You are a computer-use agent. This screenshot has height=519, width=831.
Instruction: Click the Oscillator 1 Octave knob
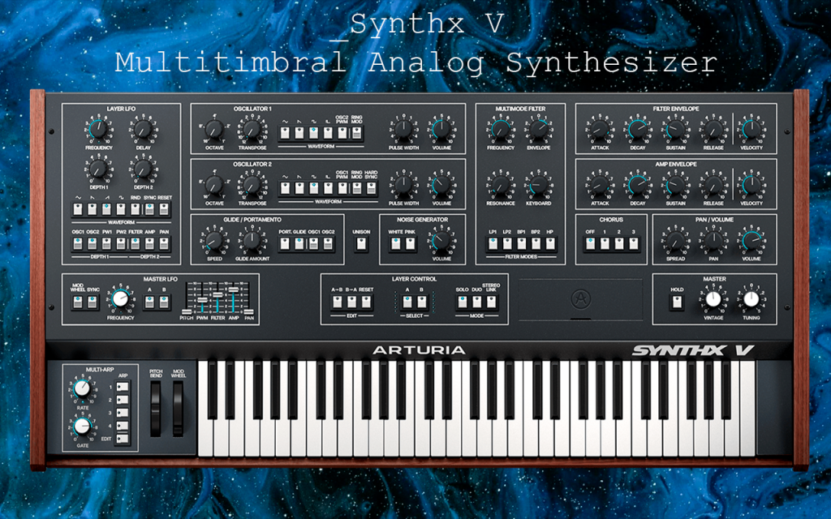(x=214, y=129)
